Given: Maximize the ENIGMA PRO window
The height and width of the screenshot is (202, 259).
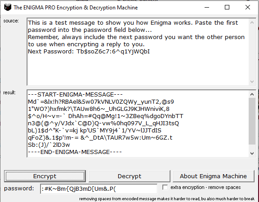Looking at the screenshot, I should [x=227, y=7].
